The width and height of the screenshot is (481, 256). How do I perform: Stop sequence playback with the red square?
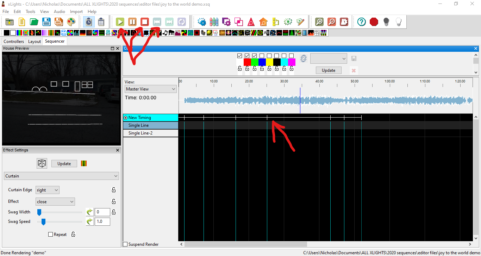pyautogui.click(x=145, y=21)
